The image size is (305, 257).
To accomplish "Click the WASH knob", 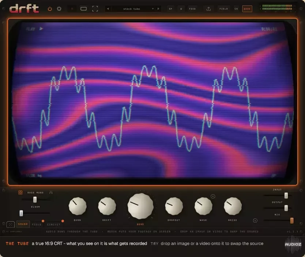I will [x=203, y=206].
